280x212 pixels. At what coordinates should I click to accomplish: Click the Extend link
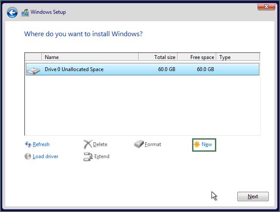tap(102, 156)
